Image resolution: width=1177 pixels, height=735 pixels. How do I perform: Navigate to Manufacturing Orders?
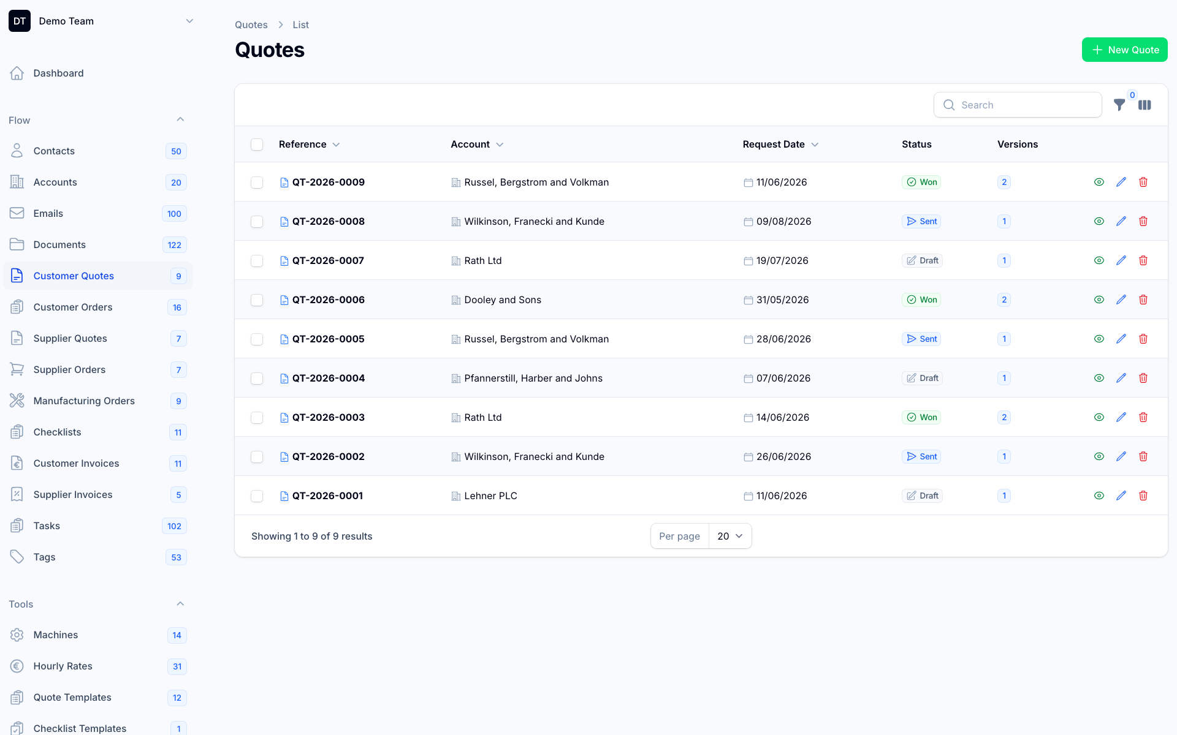(x=98, y=401)
